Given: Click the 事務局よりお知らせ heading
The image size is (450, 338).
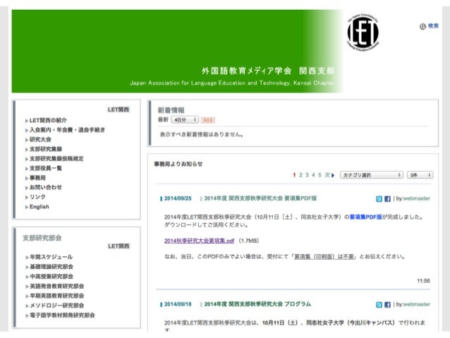Looking at the screenshot, I should tap(178, 164).
